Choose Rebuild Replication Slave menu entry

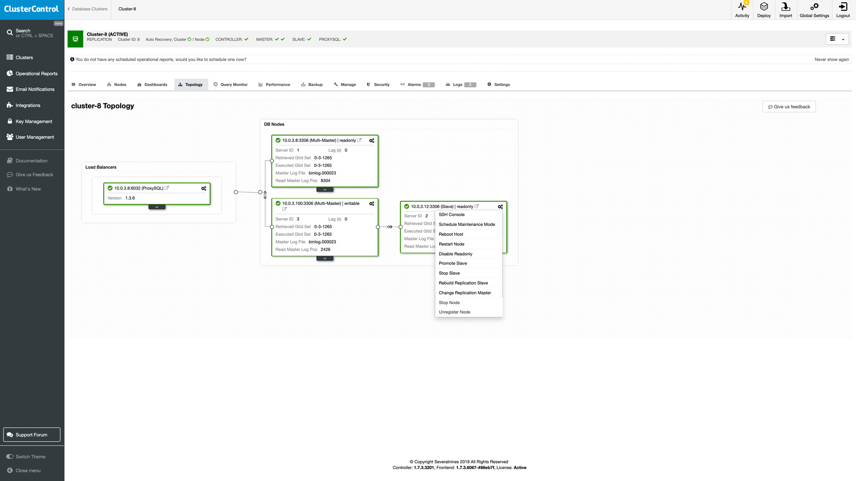(x=463, y=283)
